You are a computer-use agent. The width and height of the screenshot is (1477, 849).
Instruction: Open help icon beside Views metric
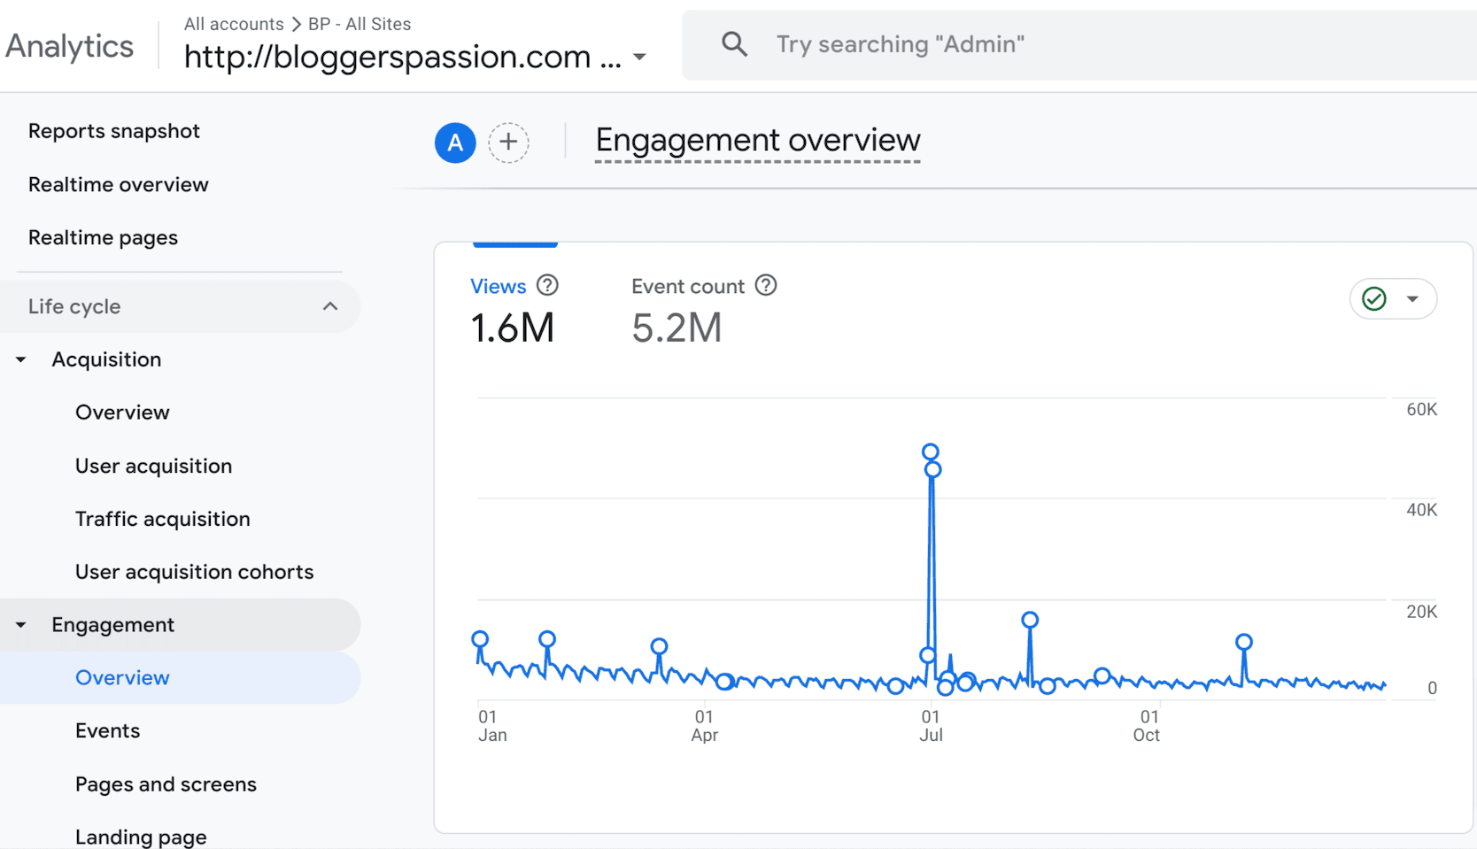(548, 285)
